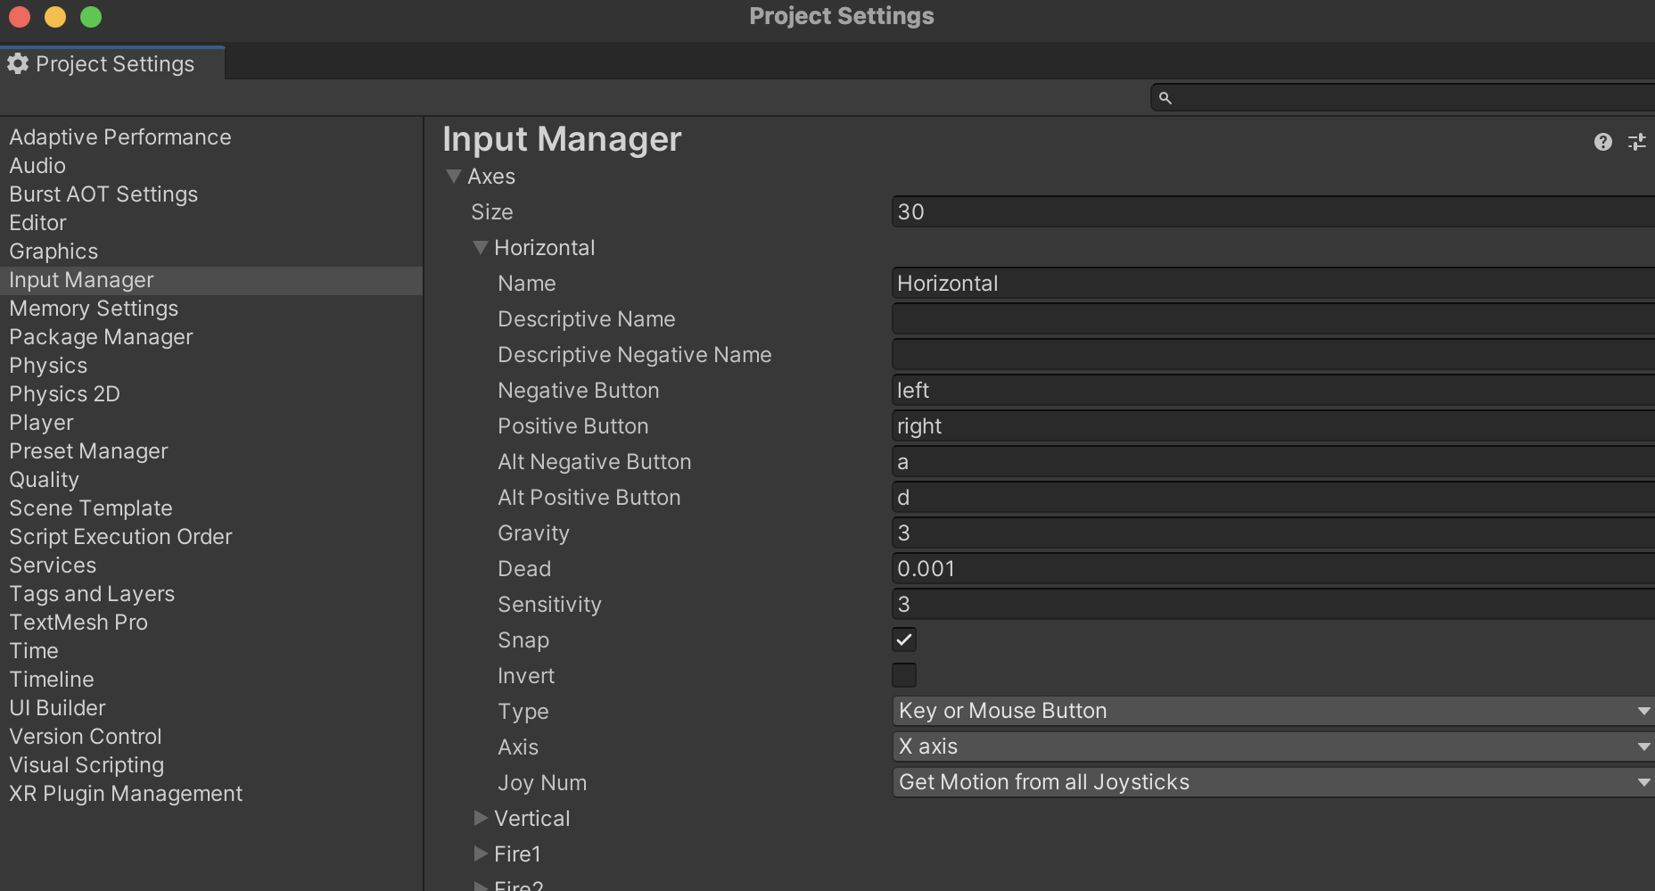The width and height of the screenshot is (1655, 891).
Task: Collapse the Axes foldout
Action: click(x=454, y=177)
